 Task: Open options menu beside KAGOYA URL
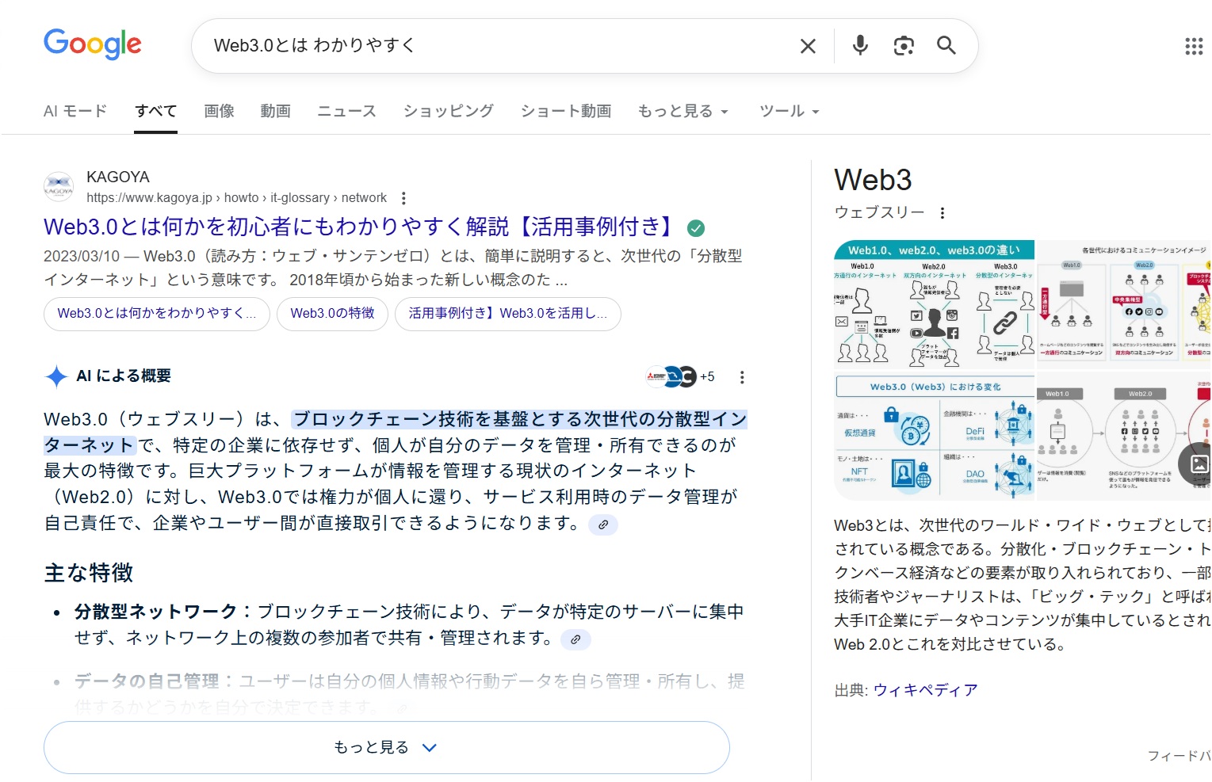point(403,198)
